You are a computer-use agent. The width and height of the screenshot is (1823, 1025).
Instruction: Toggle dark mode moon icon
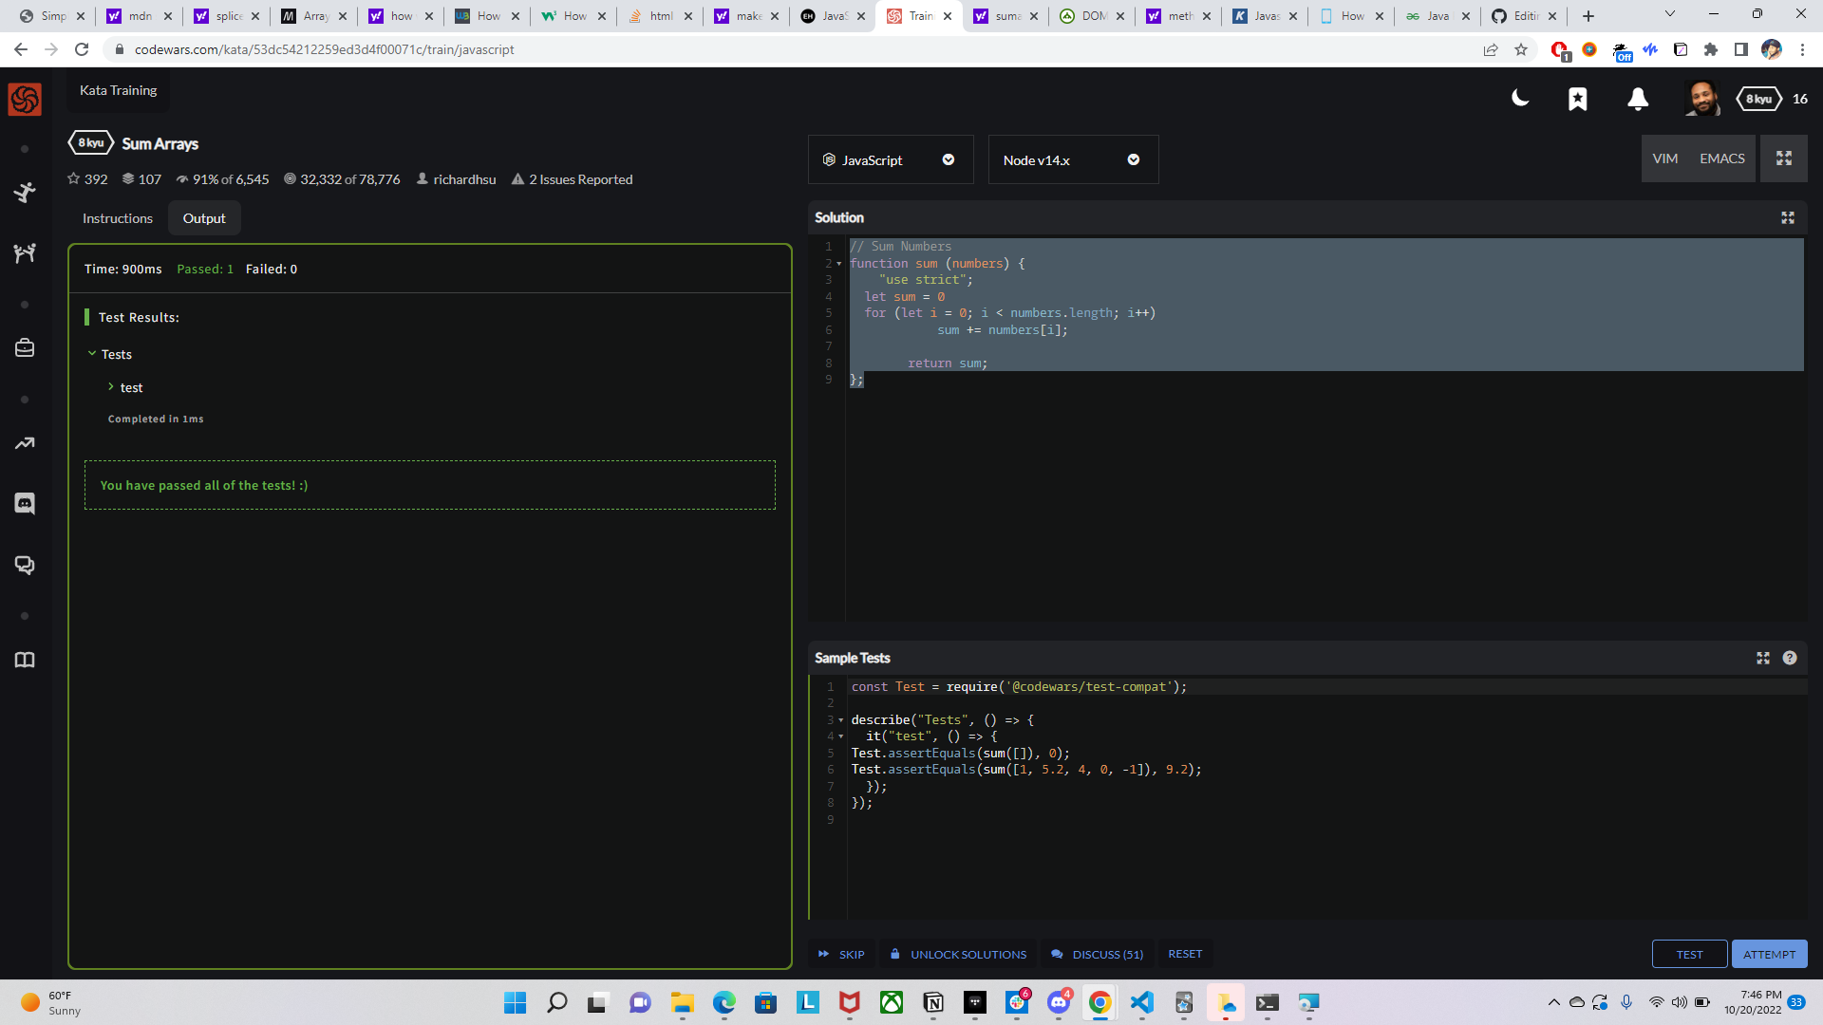click(1520, 99)
